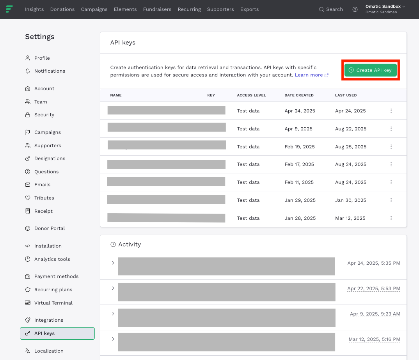Click the Last Used value Mar 12, 2025

click(350, 218)
